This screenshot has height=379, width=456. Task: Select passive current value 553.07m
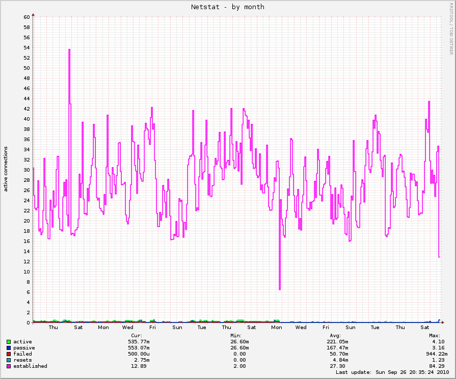point(139,348)
